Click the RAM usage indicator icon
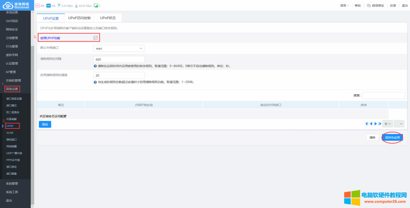The height and width of the screenshot is (208, 410). (49, 5)
